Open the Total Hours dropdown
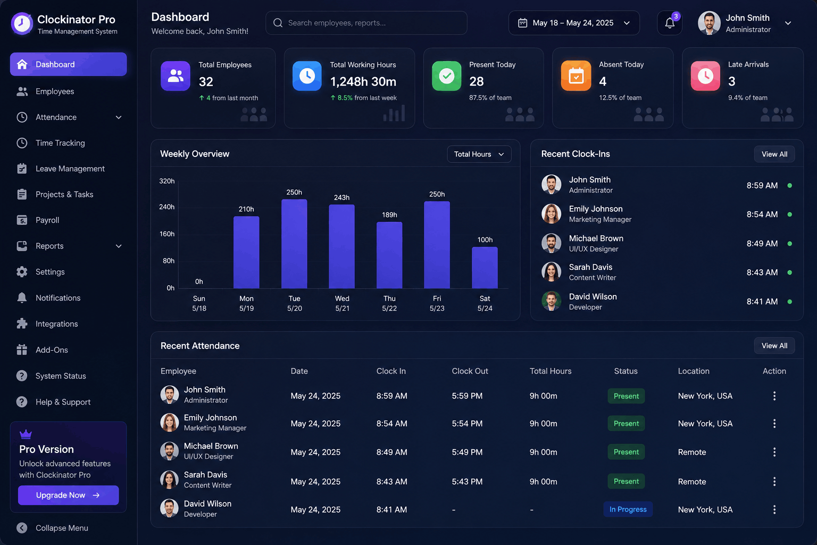 (x=479, y=154)
